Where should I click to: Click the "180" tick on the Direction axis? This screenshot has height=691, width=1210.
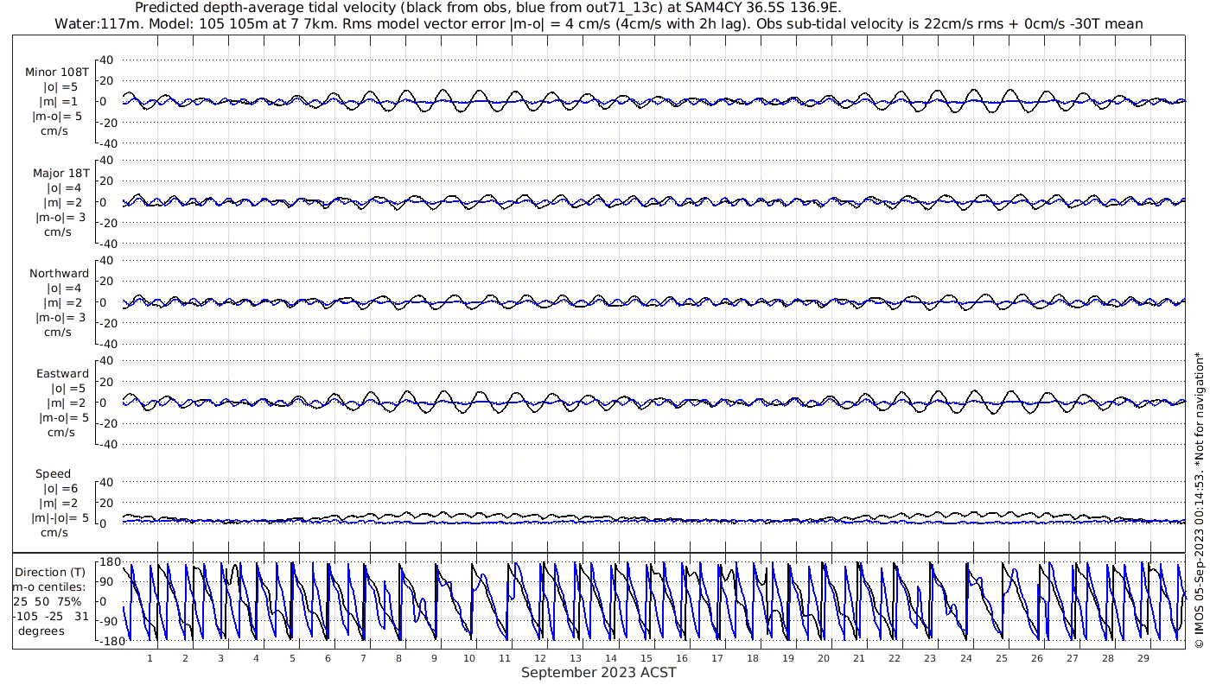pyautogui.click(x=109, y=562)
